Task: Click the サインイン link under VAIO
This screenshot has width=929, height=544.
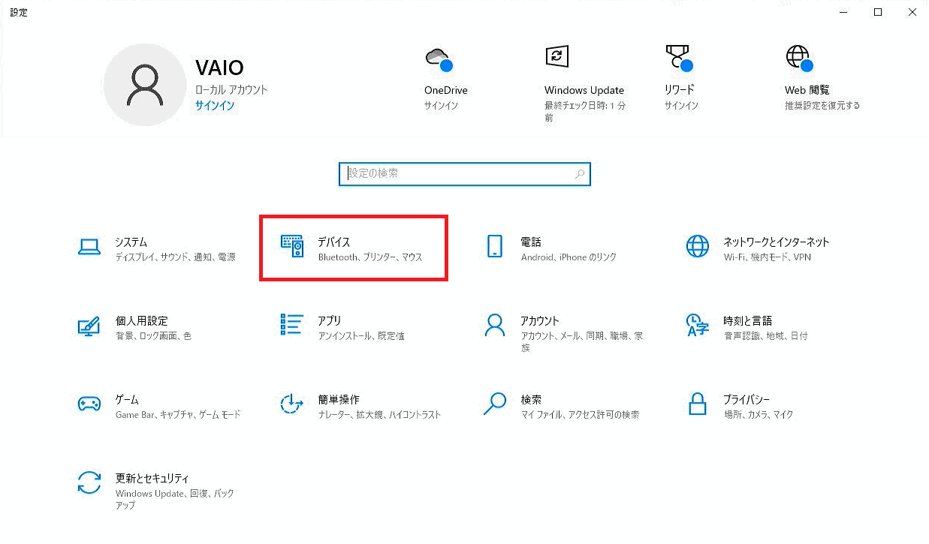Action: click(x=215, y=106)
